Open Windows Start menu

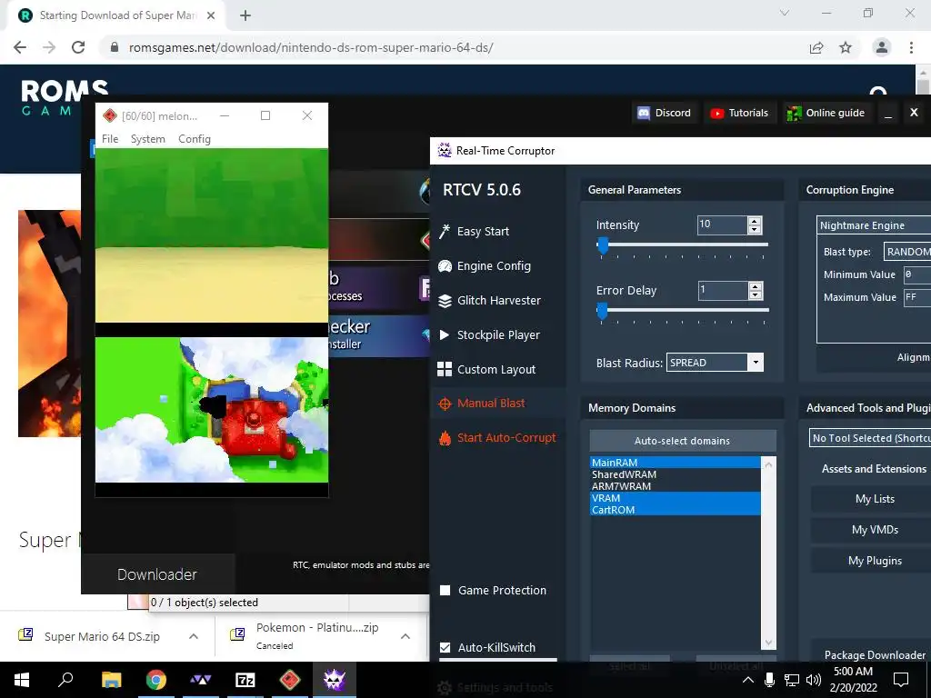point(22,680)
